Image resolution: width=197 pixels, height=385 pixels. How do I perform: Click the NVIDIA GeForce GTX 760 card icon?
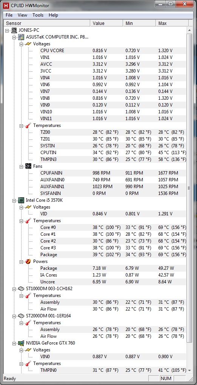(x=22, y=343)
